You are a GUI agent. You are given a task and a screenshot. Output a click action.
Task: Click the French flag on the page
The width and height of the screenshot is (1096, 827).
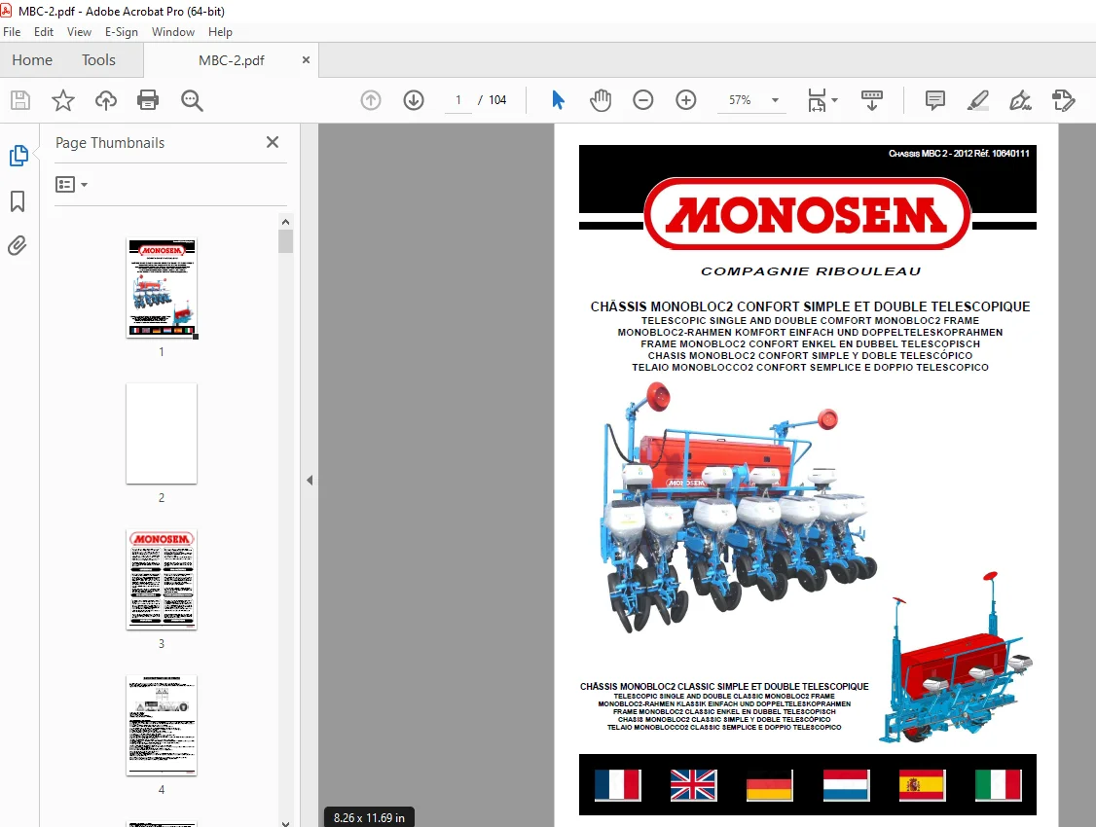tap(618, 785)
